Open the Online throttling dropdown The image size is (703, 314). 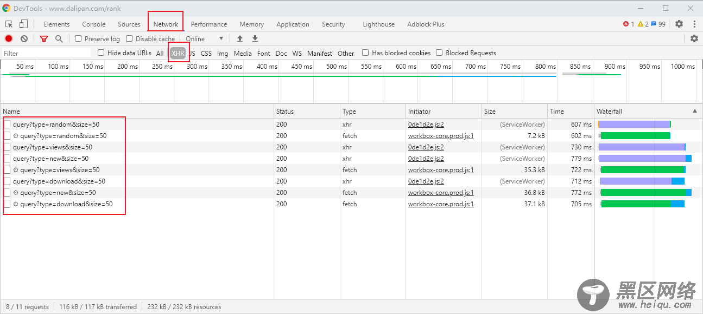[x=205, y=38]
